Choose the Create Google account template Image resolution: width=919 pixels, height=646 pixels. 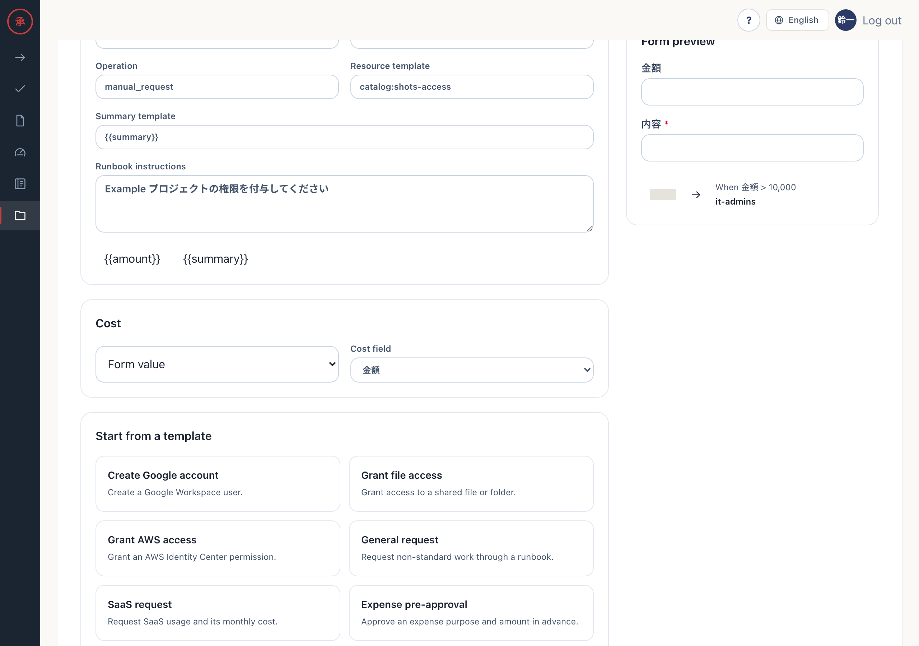coord(218,484)
